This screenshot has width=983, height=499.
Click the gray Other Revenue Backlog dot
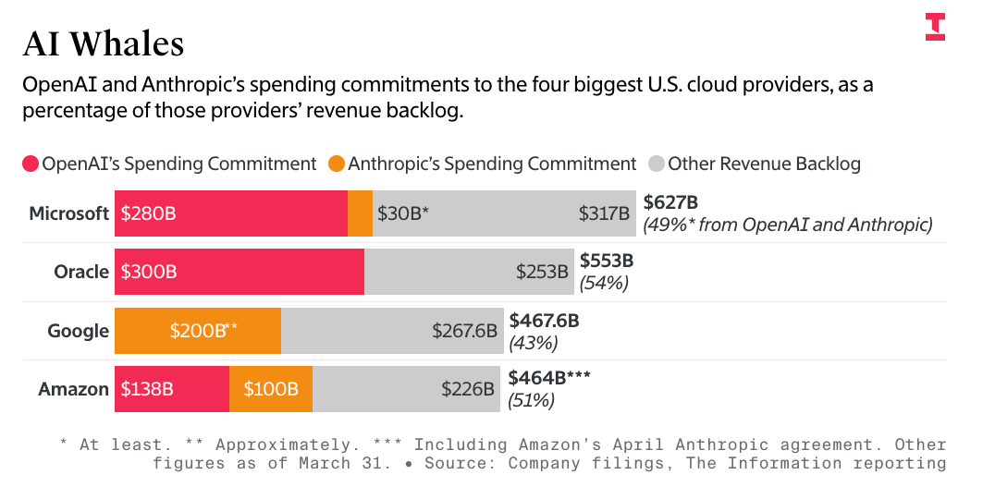pos(657,164)
